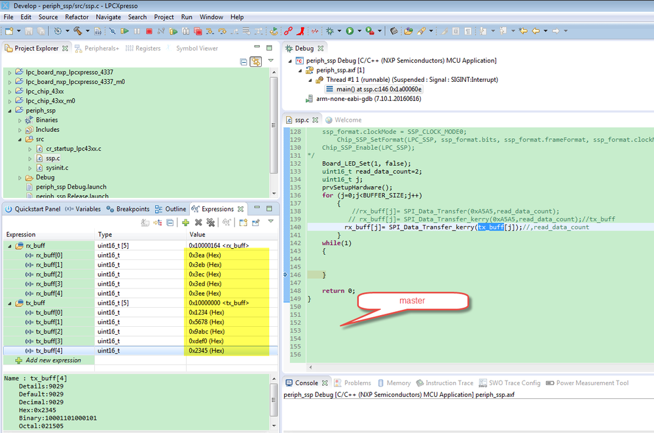Click green plus Add new expression toolbar icon
654x433 pixels.
click(x=186, y=223)
